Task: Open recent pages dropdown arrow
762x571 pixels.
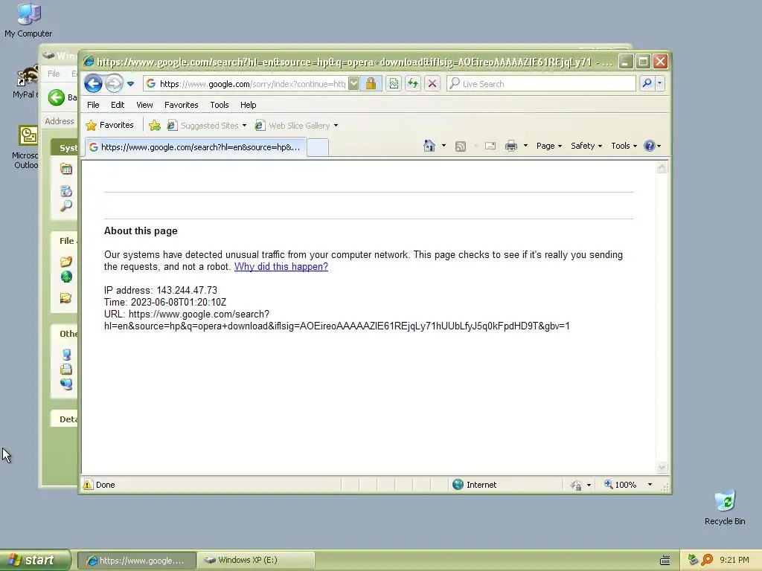Action: pos(130,83)
